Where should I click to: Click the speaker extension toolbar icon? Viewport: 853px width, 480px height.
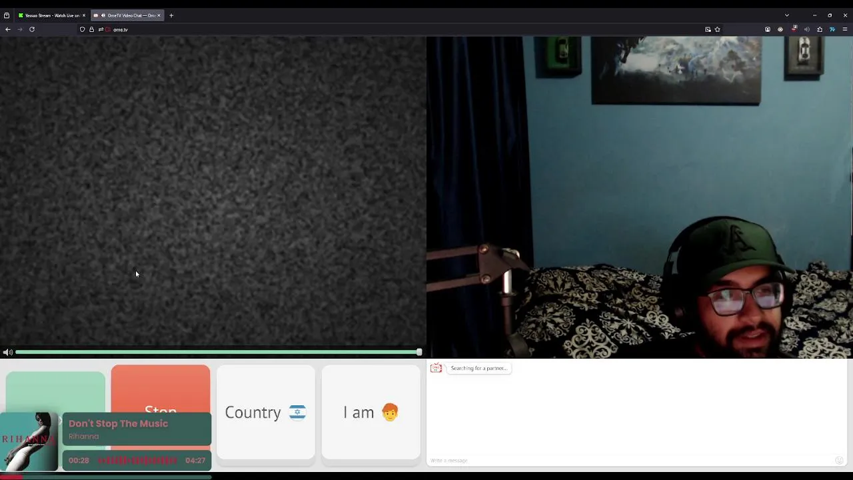[x=807, y=29]
